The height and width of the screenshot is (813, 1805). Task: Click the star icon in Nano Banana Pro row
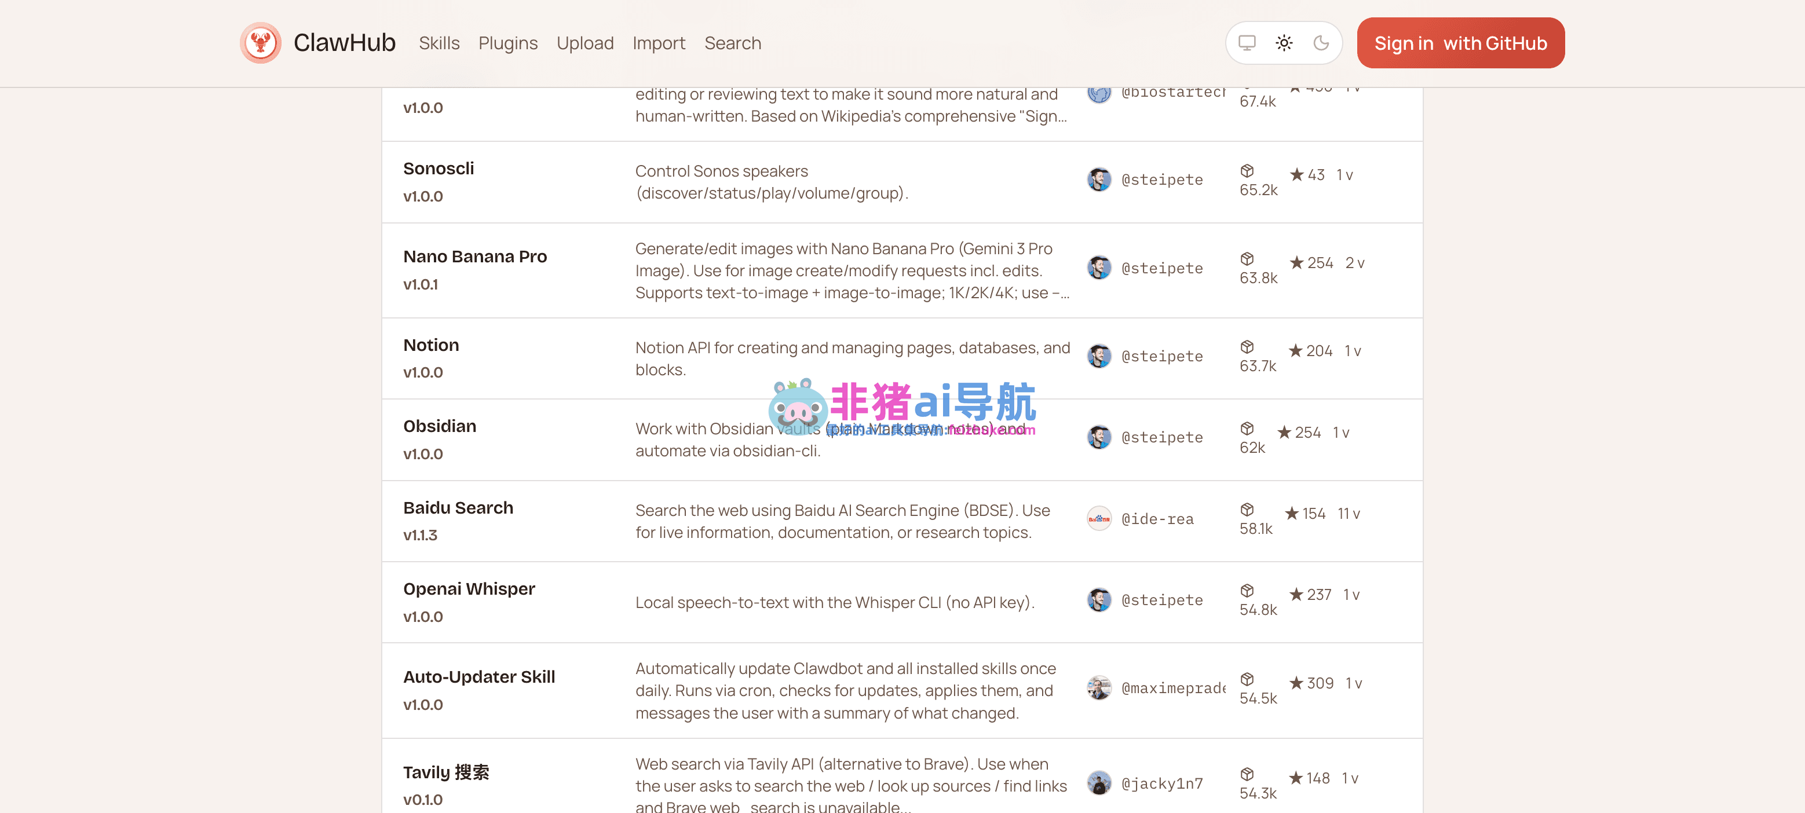click(x=1297, y=262)
